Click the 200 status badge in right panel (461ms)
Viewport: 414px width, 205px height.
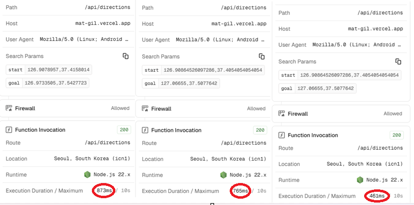point(396,135)
